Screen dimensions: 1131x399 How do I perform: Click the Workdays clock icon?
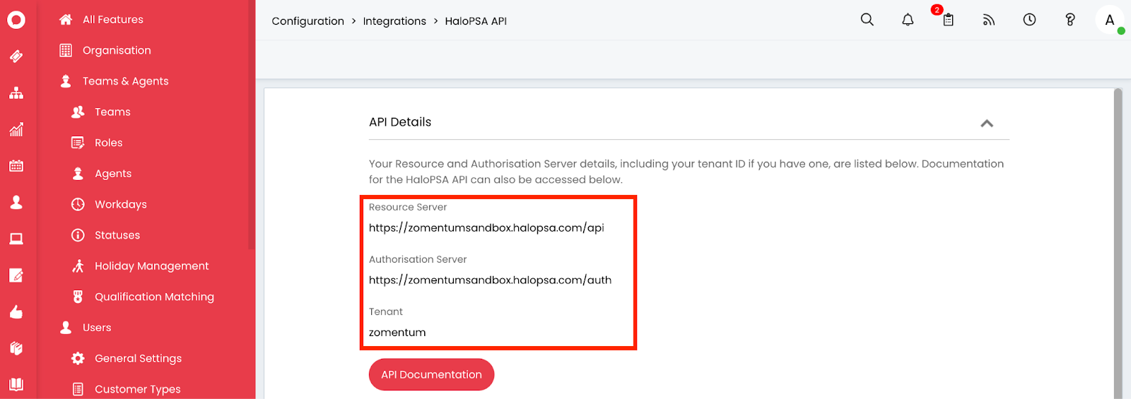pyautogui.click(x=78, y=204)
